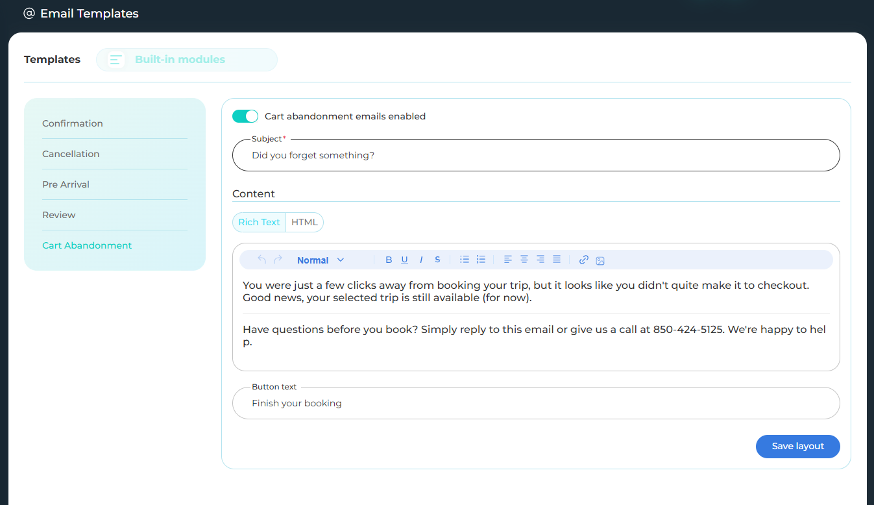Insert an image into the content
Image resolution: width=874 pixels, height=505 pixels.
[x=600, y=260]
